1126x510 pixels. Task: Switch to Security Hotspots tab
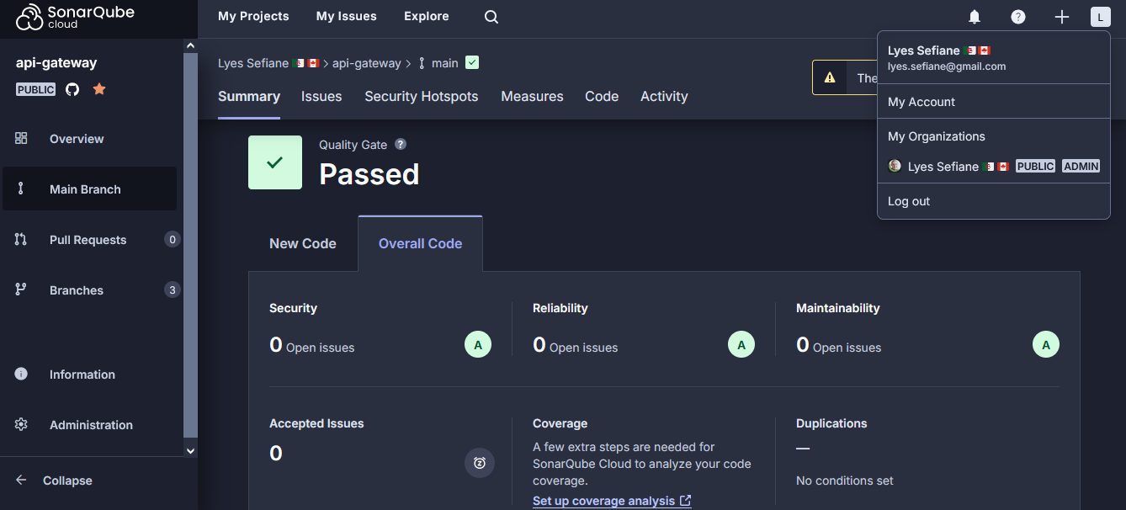tap(422, 96)
